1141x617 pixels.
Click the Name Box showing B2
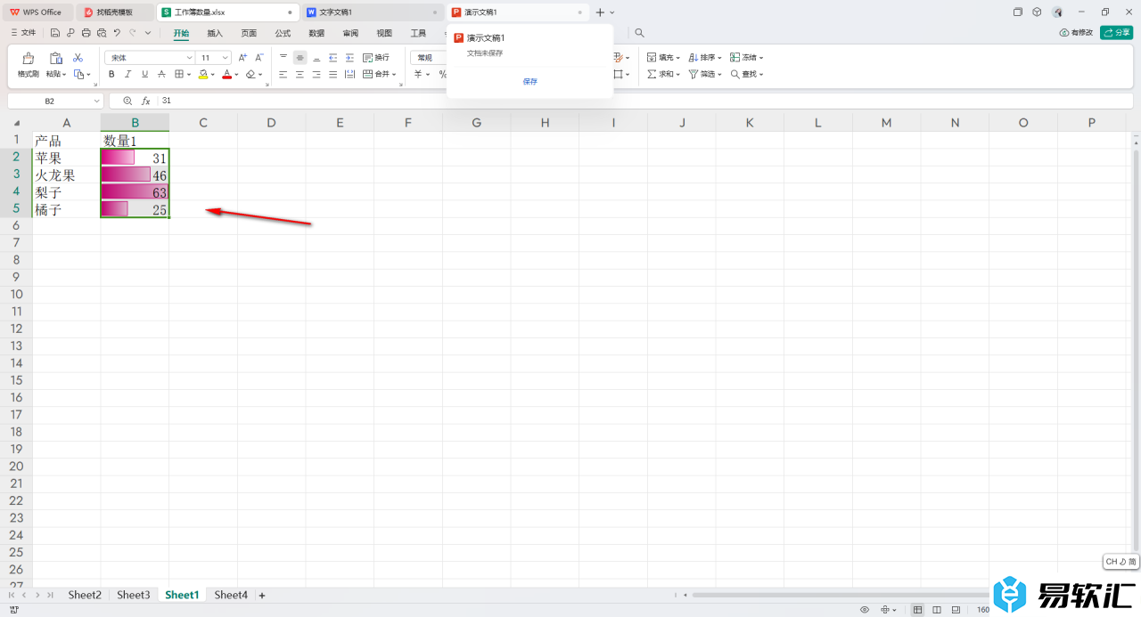point(55,101)
